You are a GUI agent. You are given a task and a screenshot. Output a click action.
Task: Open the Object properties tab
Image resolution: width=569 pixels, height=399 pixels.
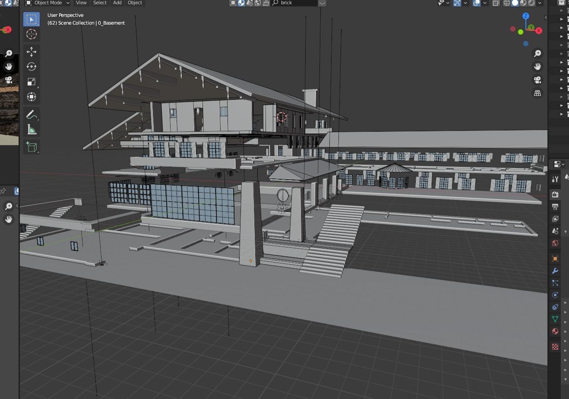(555, 259)
